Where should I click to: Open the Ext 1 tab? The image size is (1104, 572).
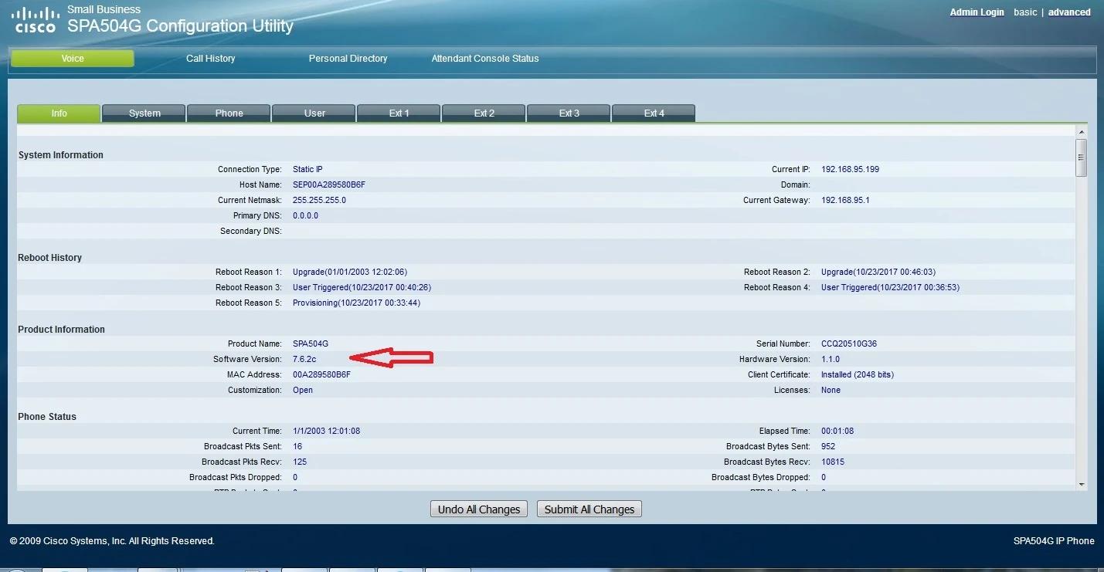[x=399, y=113]
